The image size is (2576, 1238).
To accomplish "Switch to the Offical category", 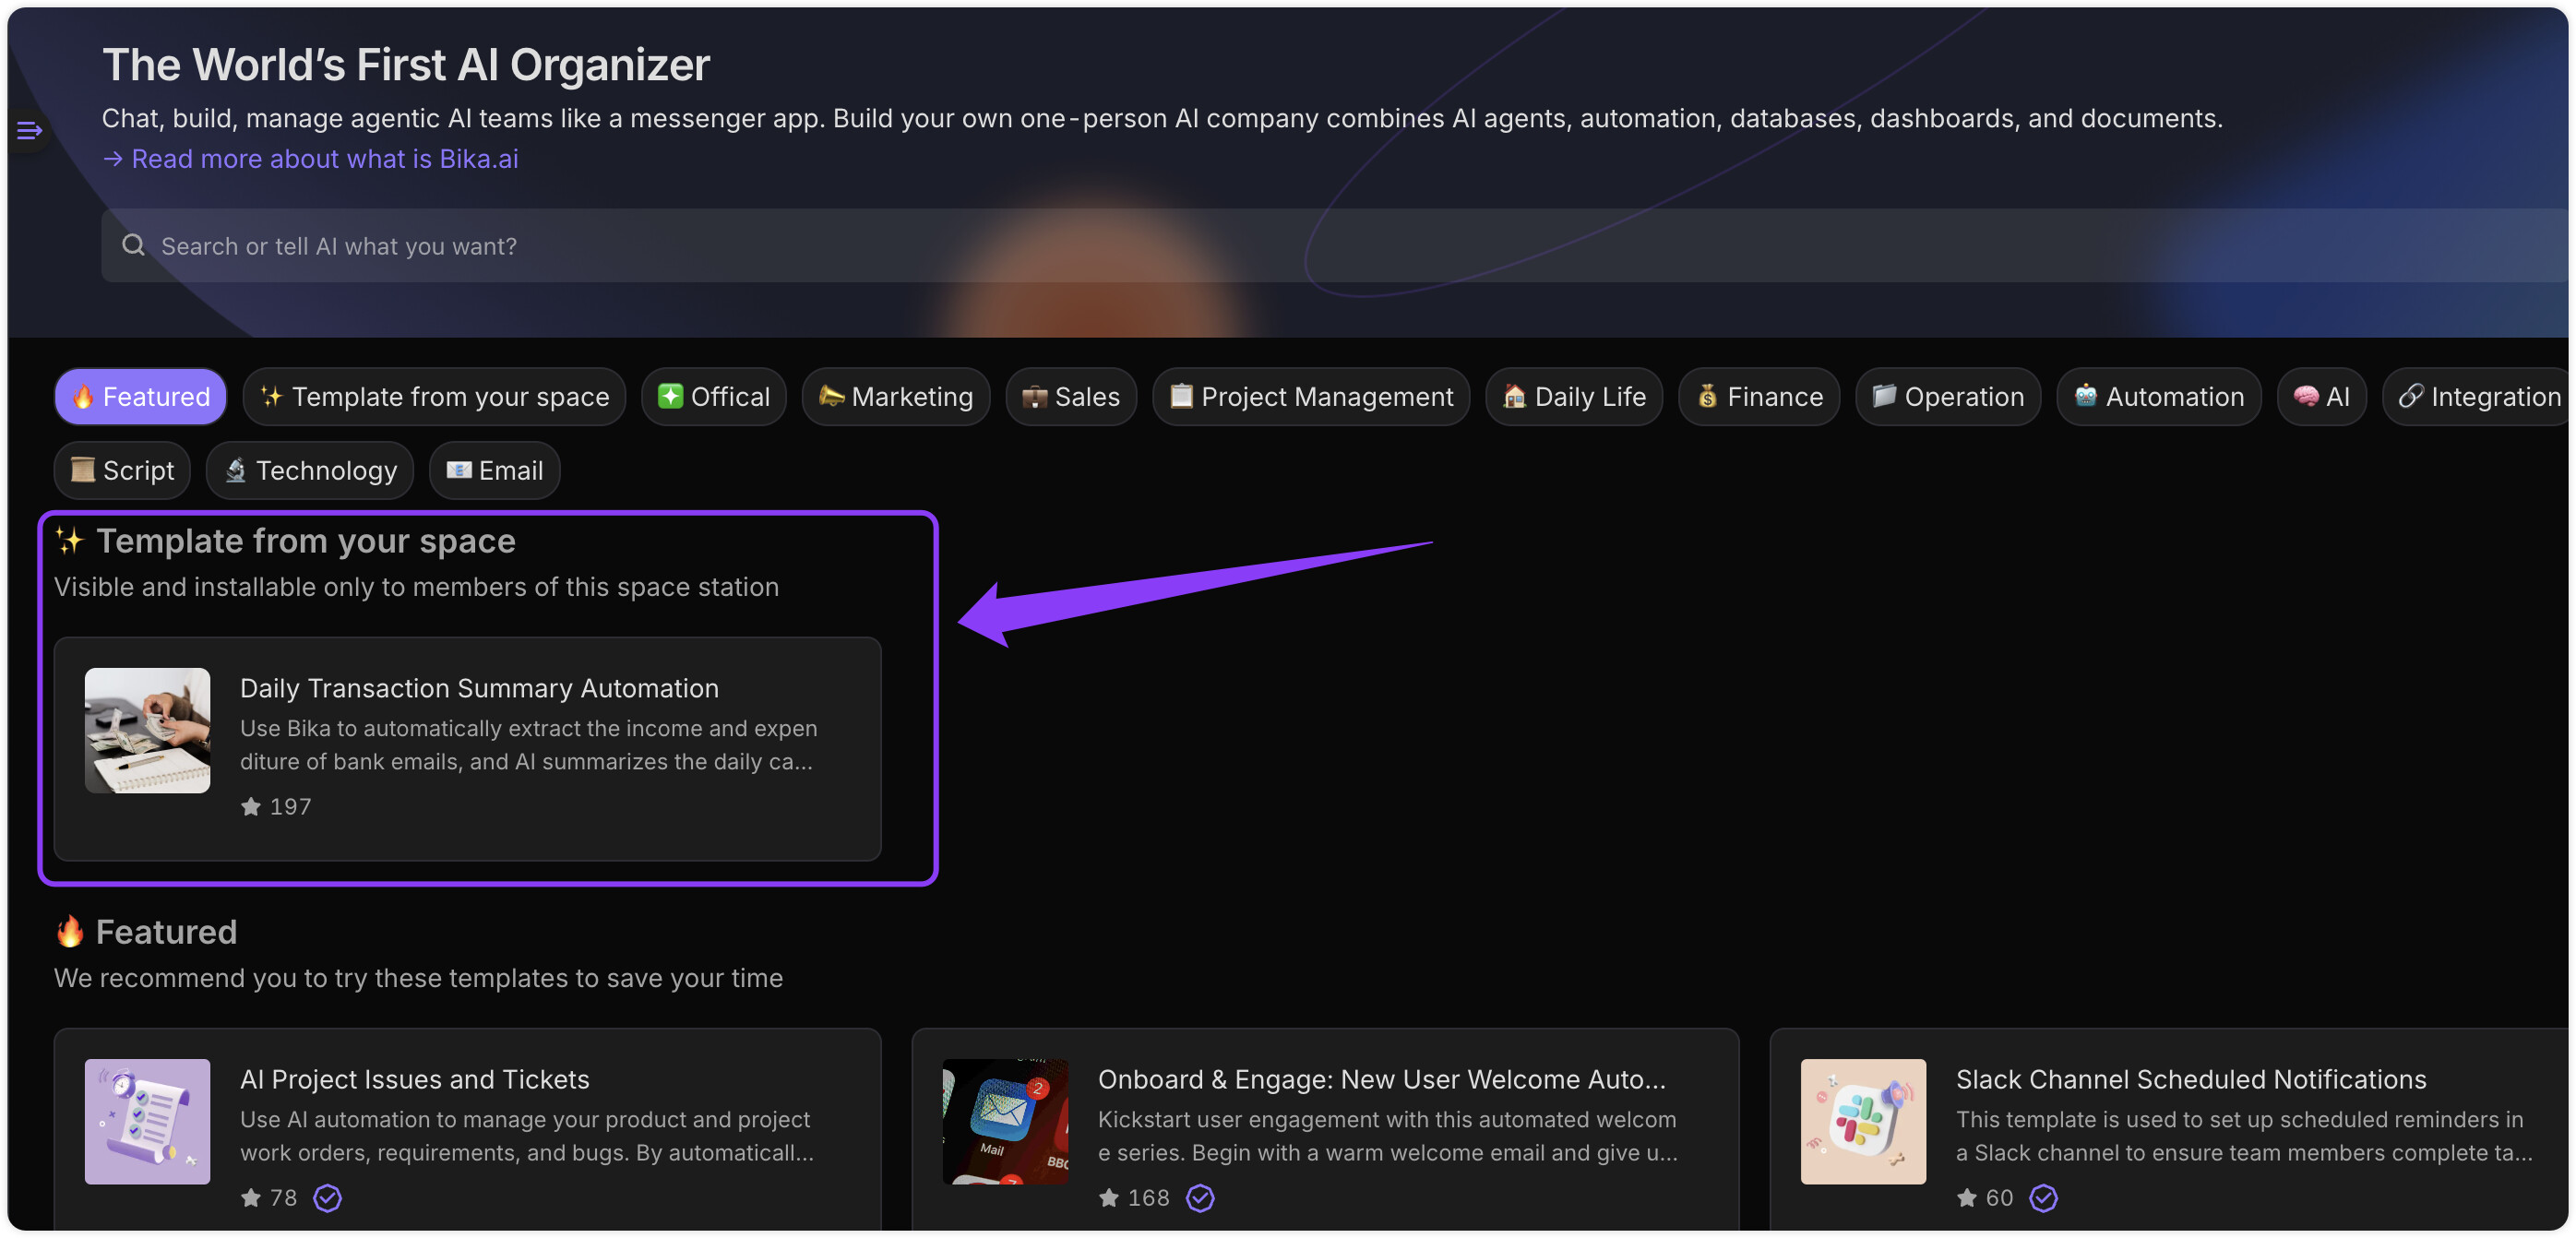I will click(713, 397).
